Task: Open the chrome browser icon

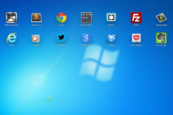Action: (61, 18)
